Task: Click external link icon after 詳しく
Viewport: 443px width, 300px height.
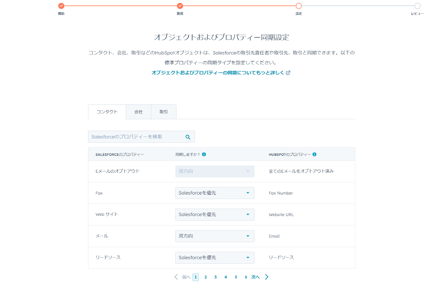Action: 288,73
